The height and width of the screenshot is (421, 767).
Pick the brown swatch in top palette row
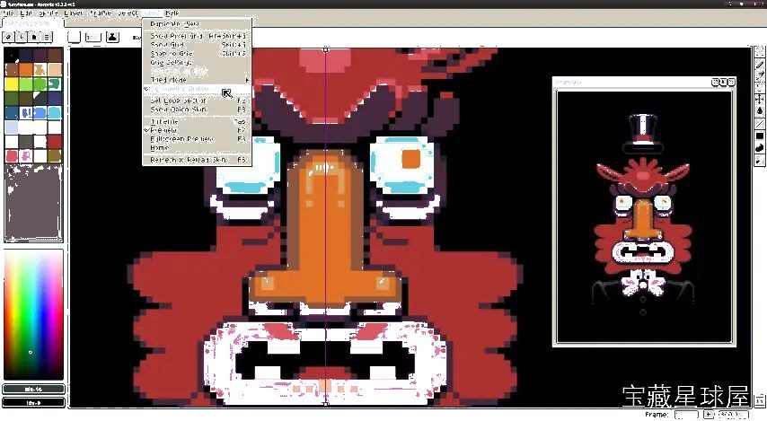(55, 55)
